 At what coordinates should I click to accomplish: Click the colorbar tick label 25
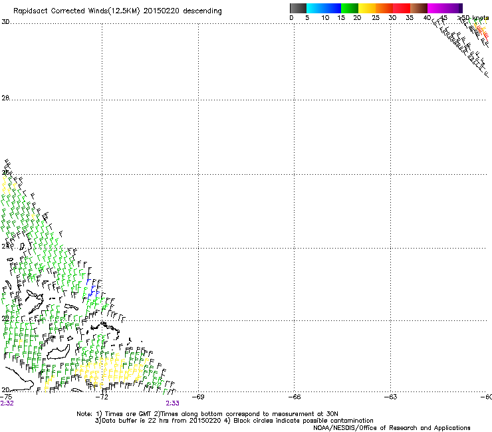[x=376, y=17]
